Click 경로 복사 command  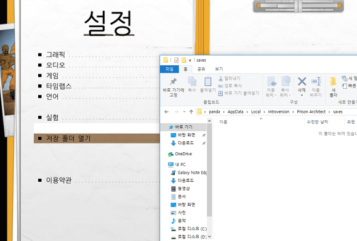230,86
